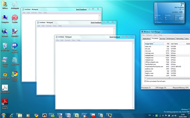
Task: Launch the Paint.NET desktop shortcut
Action: pos(15,33)
